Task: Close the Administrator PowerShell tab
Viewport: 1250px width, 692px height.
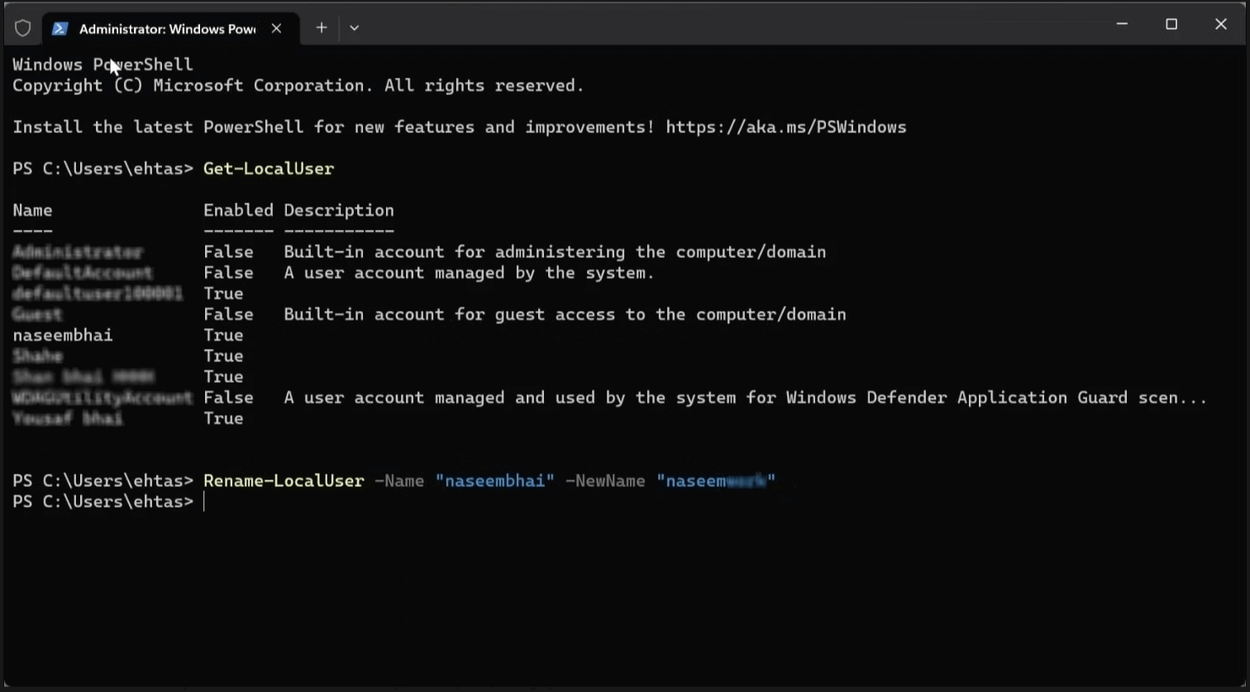Action: (276, 27)
